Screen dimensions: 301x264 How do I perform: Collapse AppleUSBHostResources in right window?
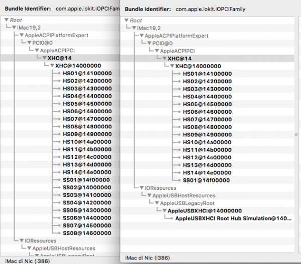149,195
